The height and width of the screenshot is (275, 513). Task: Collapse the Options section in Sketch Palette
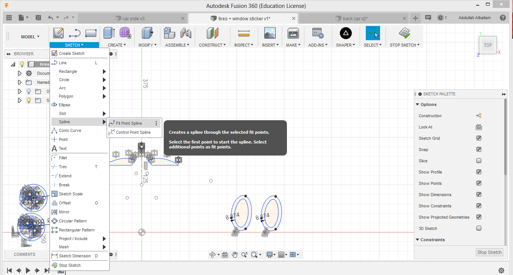click(x=418, y=104)
